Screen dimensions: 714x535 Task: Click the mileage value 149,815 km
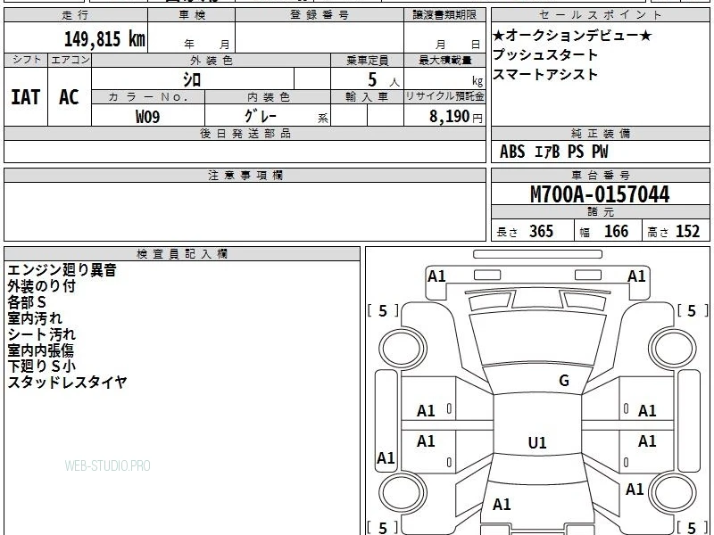pyautogui.click(x=104, y=38)
